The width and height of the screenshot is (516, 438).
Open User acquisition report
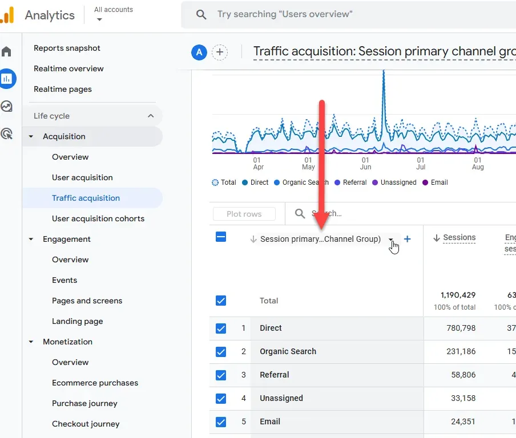coord(82,177)
